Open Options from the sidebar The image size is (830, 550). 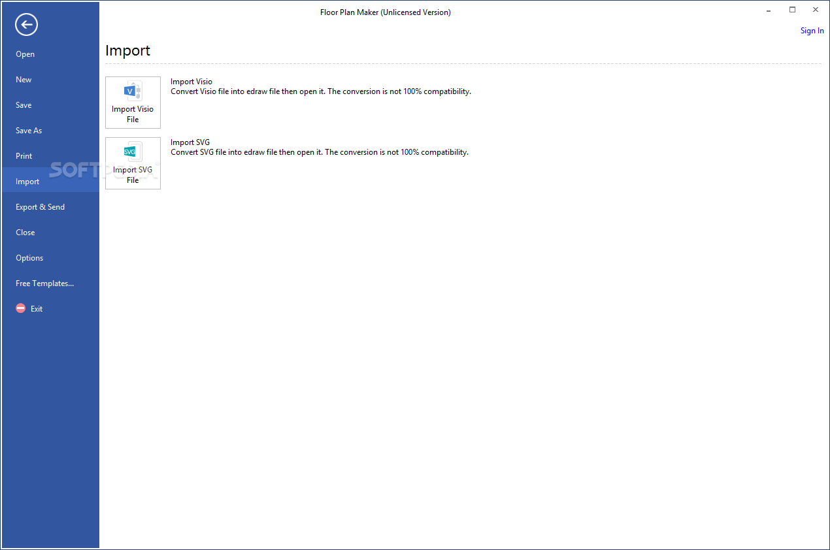point(50,258)
